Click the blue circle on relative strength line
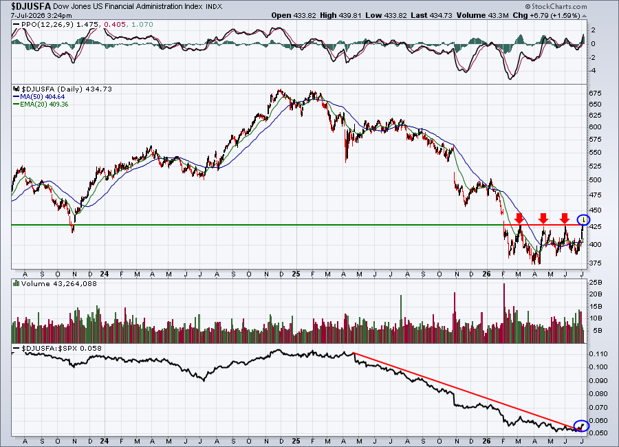The height and width of the screenshot is (447, 619). [x=581, y=426]
